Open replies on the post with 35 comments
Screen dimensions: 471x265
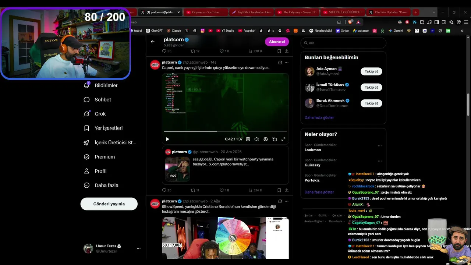click(167, 51)
